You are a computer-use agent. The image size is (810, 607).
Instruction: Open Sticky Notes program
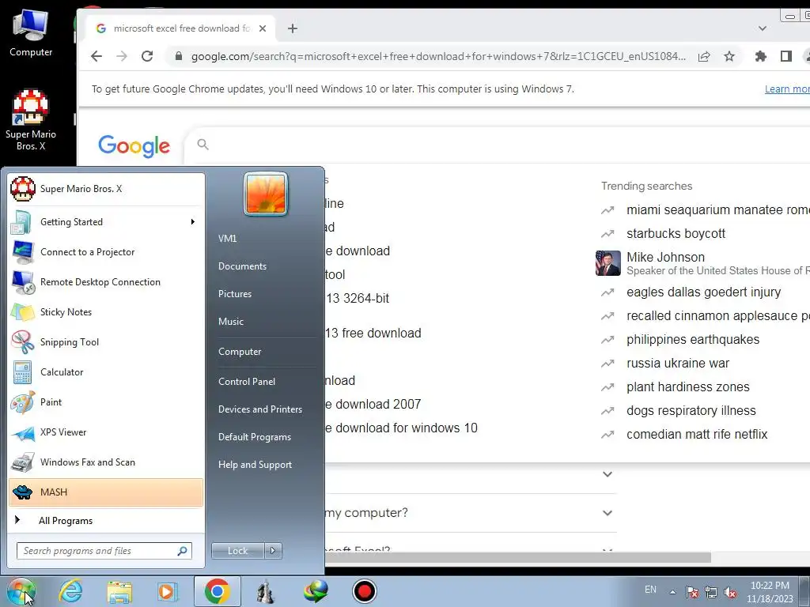[106, 311]
